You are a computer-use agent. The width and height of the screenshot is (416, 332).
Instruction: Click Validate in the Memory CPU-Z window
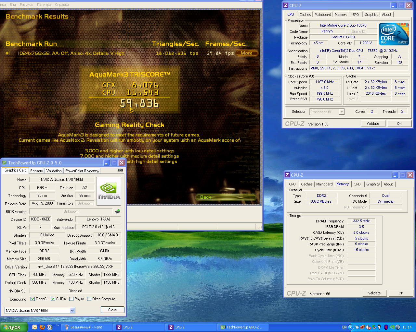(374, 293)
